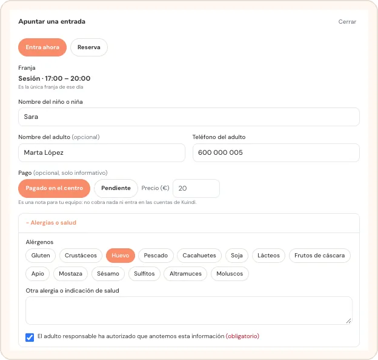
Task: Click the adult phone number field
Action: click(x=276, y=152)
